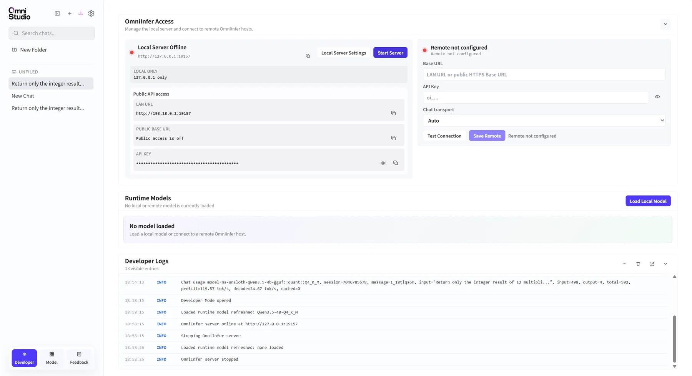
Task: Copy the LAN URL
Action: tap(393, 113)
